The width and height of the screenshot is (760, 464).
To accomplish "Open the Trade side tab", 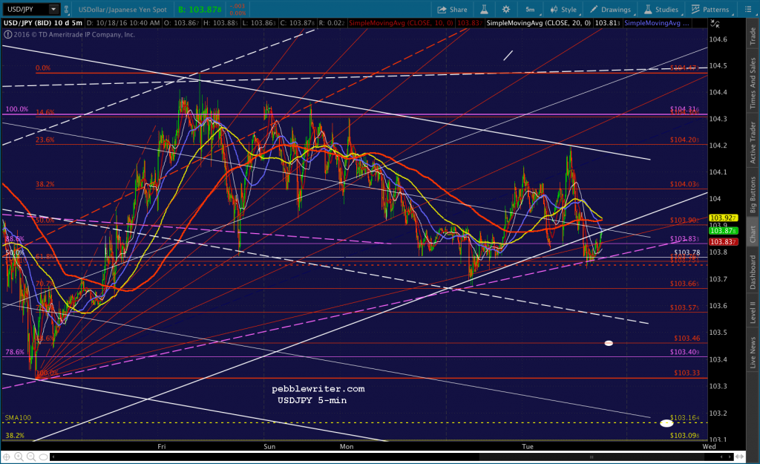I will (753, 36).
